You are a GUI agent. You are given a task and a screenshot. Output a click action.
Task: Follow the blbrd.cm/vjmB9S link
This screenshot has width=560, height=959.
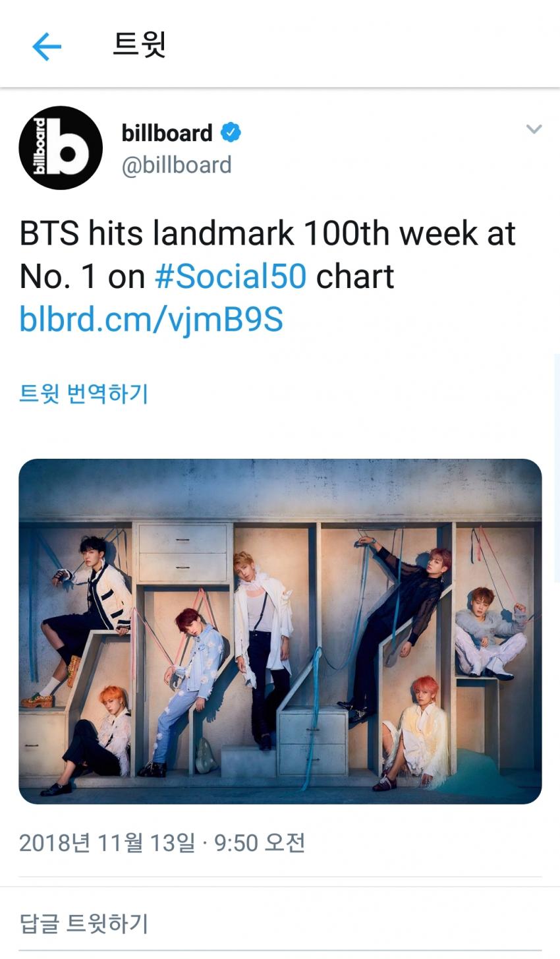pyautogui.click(x=151, y=320)
